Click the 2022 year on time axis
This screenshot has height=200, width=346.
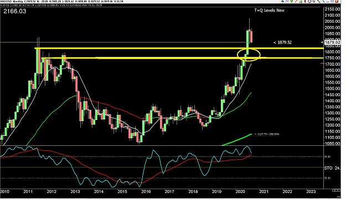287,192
